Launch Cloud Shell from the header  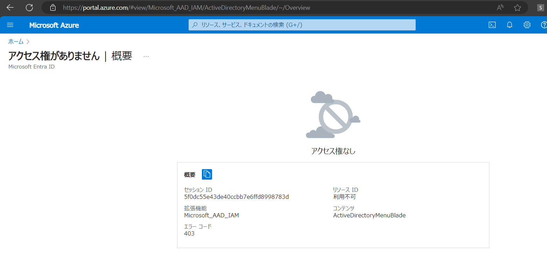(492, 25)
